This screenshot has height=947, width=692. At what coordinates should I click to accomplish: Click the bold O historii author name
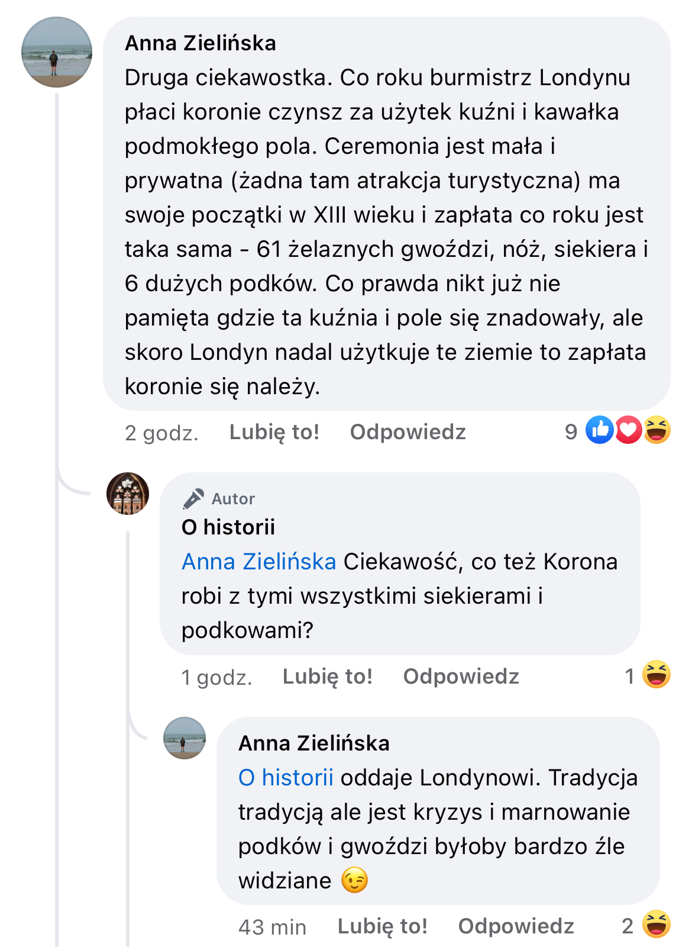click(228, 527)
